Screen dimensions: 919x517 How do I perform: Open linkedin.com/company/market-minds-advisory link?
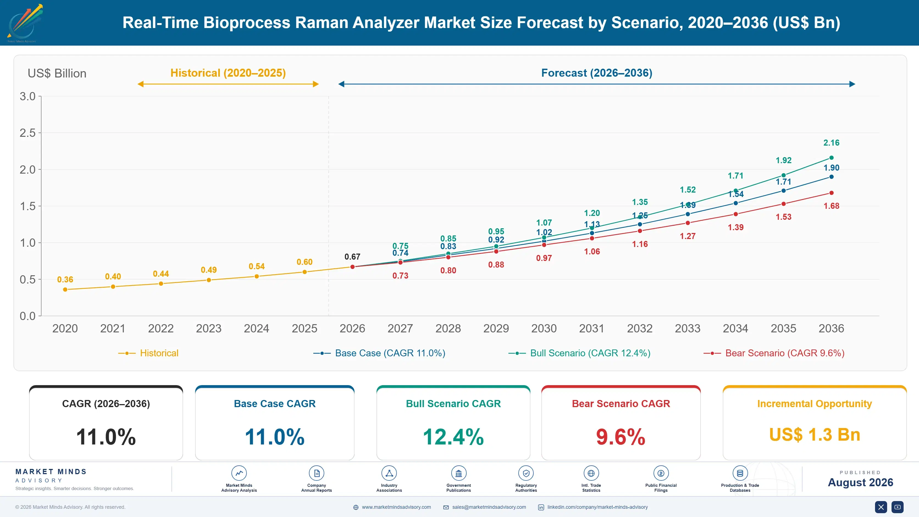[x=597, y=507]
